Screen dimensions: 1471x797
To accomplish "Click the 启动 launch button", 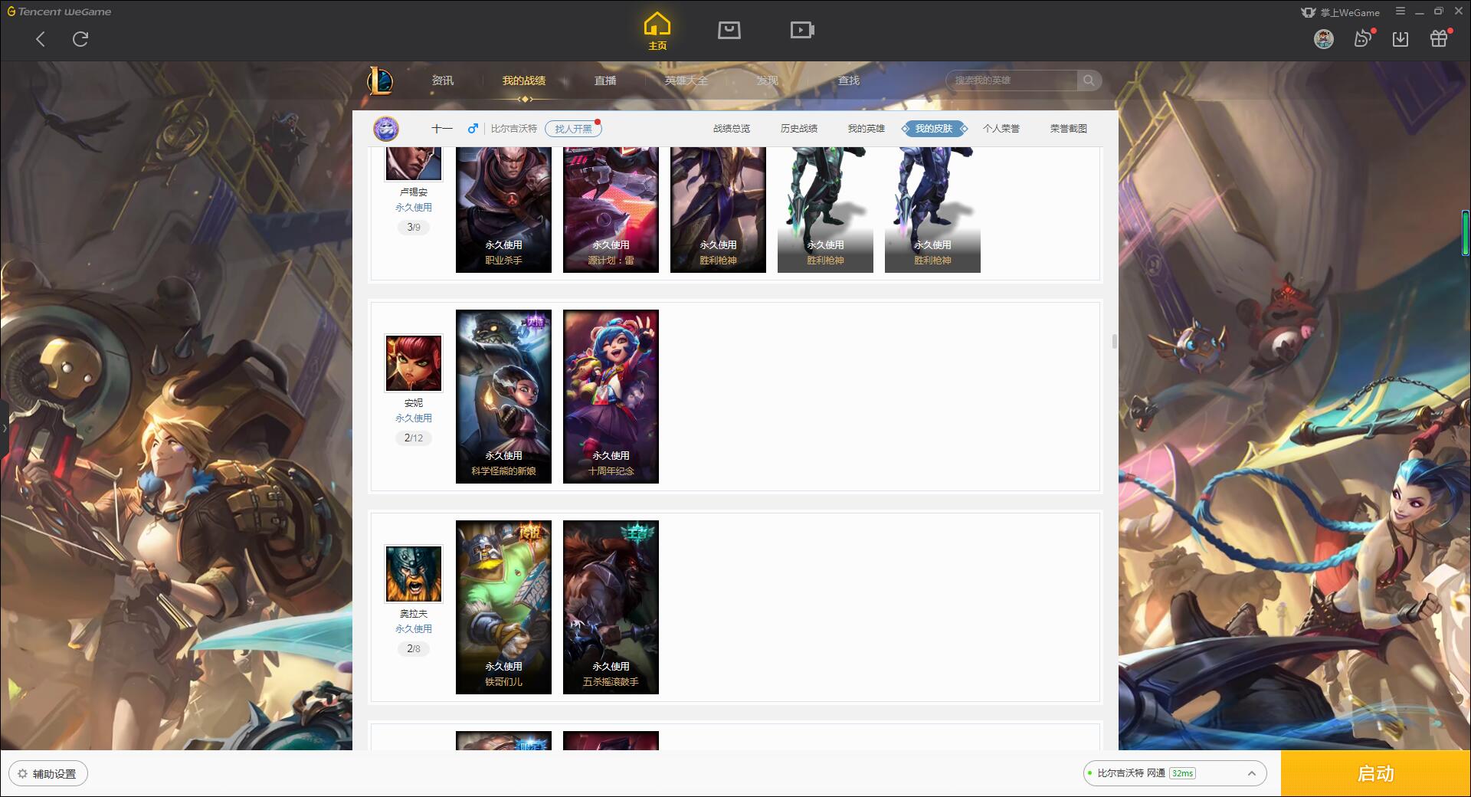I will point(1375,773).
